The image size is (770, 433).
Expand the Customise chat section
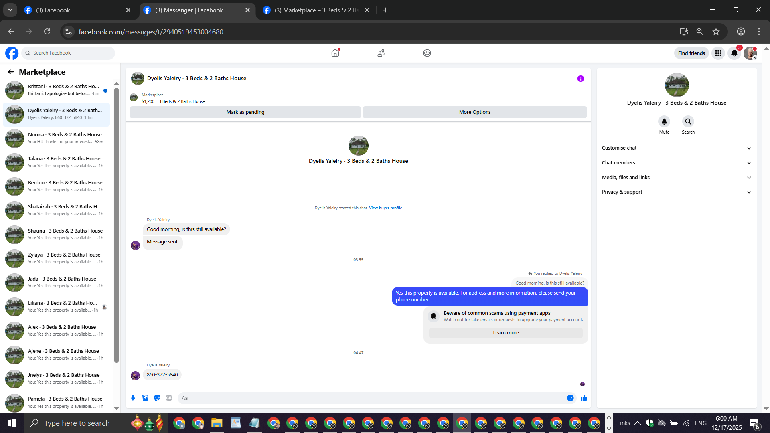pos(676,148)
